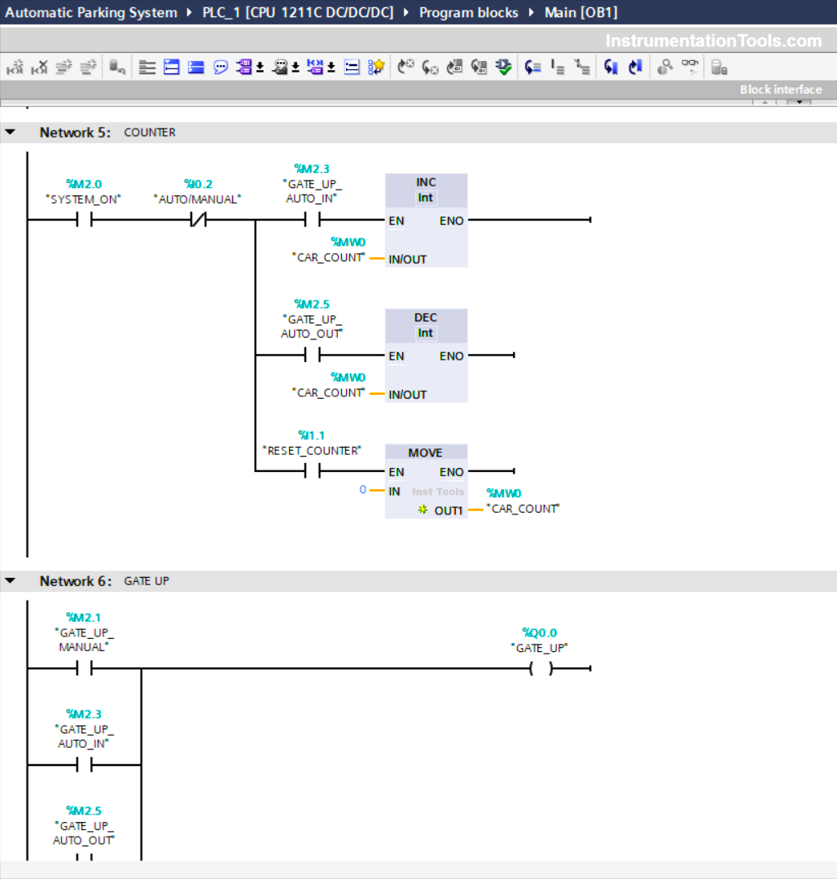
Task: Click the Block interface bar label
Action: (781, 90)
